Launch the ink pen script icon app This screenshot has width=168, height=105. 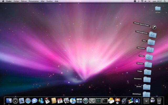(x=124, y=101)
